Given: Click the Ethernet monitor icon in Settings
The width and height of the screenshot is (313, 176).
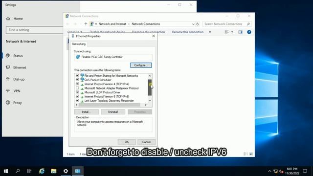Looking at the screenshot, I should 8,67.
